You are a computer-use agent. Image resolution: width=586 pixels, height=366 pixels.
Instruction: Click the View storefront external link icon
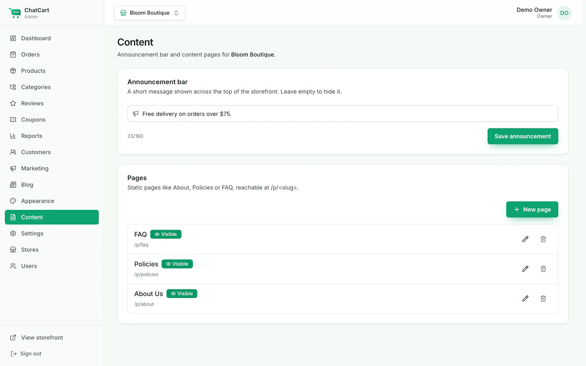13,338
